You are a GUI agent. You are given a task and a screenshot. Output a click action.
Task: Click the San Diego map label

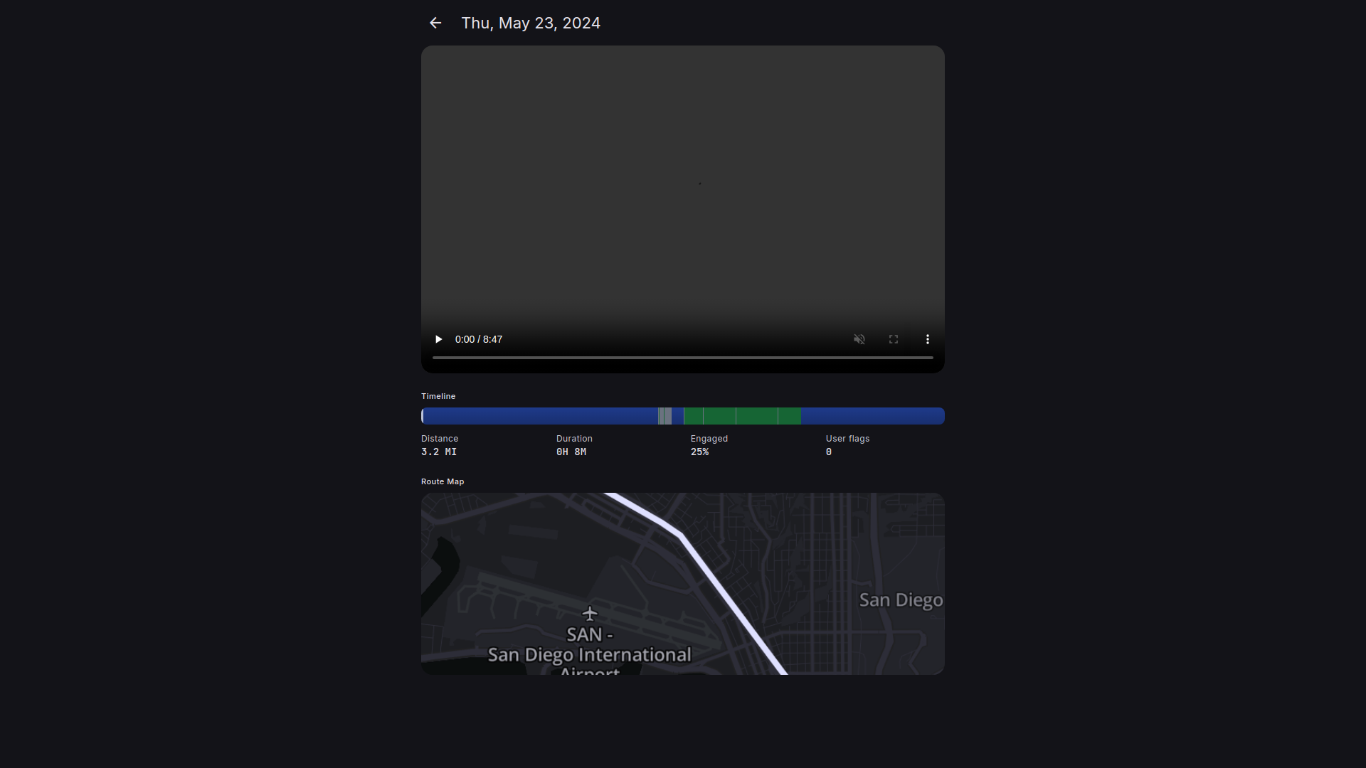[900, 600]
